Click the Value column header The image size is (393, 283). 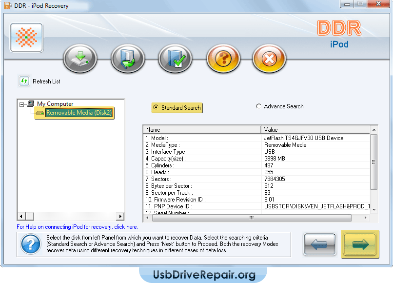[315, 129]
